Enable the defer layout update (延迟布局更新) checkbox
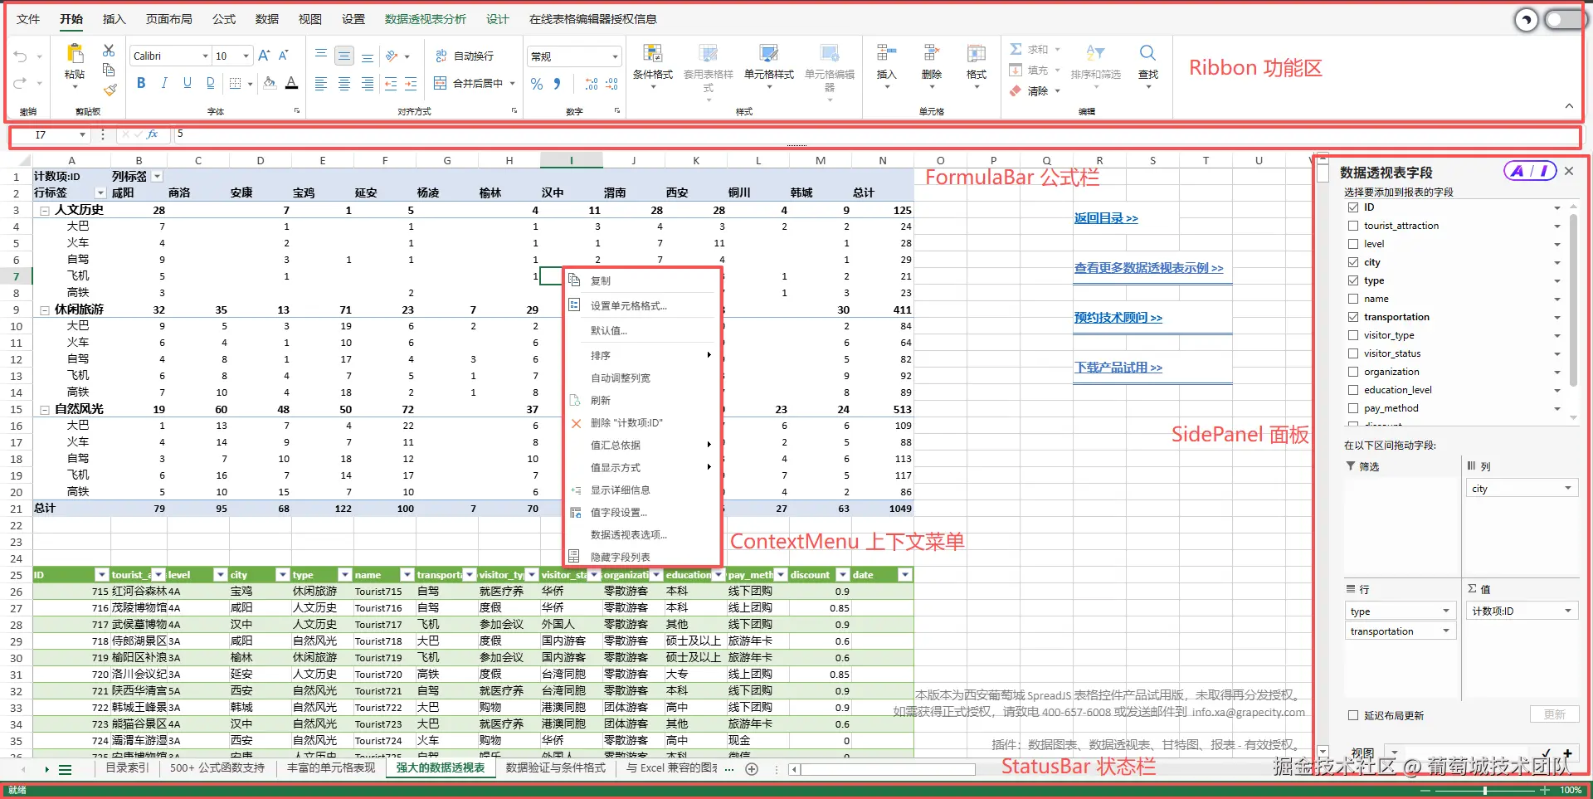 click(1353, 715)
